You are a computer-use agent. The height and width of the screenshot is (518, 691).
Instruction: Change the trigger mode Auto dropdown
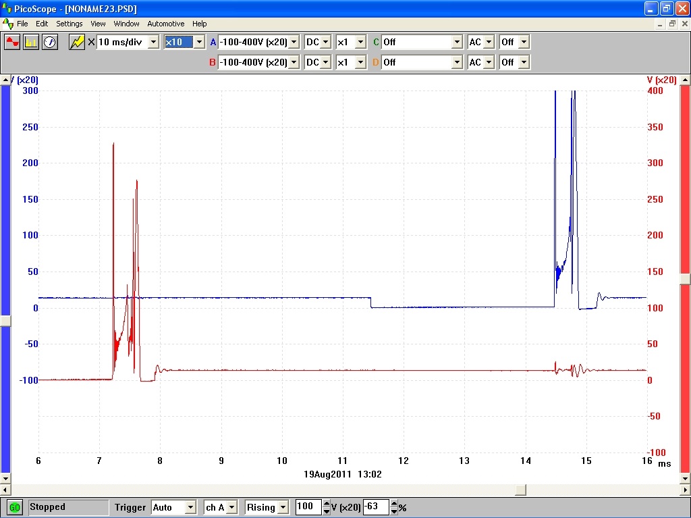tap(190, 507)
